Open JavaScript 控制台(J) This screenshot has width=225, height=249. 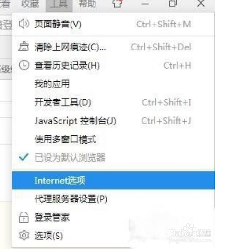coord(113,121)
